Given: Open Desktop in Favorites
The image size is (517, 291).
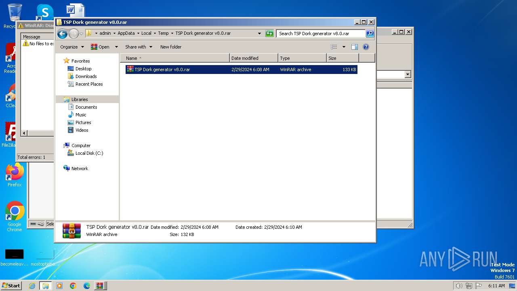Looking at the screenshot, I should tap(83, 69).
